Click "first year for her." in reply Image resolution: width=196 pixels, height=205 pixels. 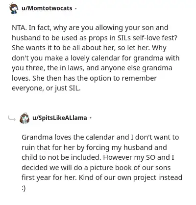tap(49, 178)
